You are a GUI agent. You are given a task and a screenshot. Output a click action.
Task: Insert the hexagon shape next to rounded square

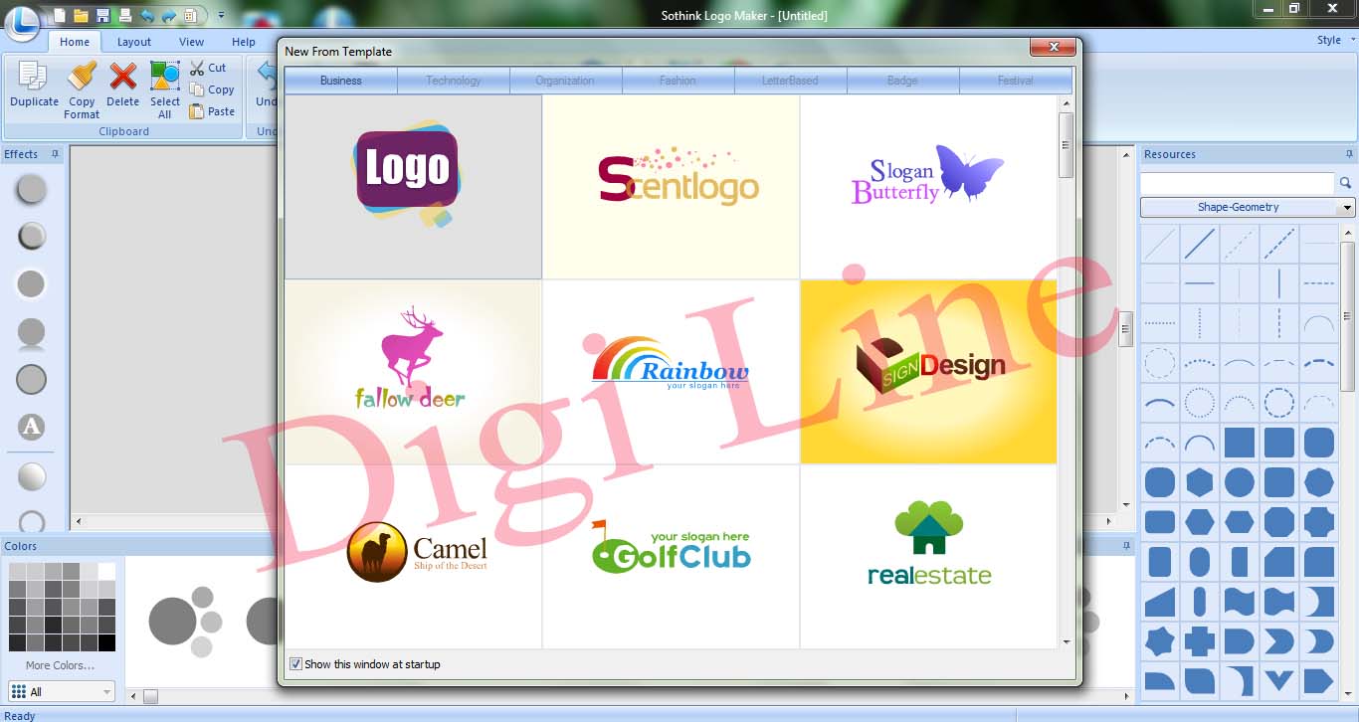[1200, 482]
